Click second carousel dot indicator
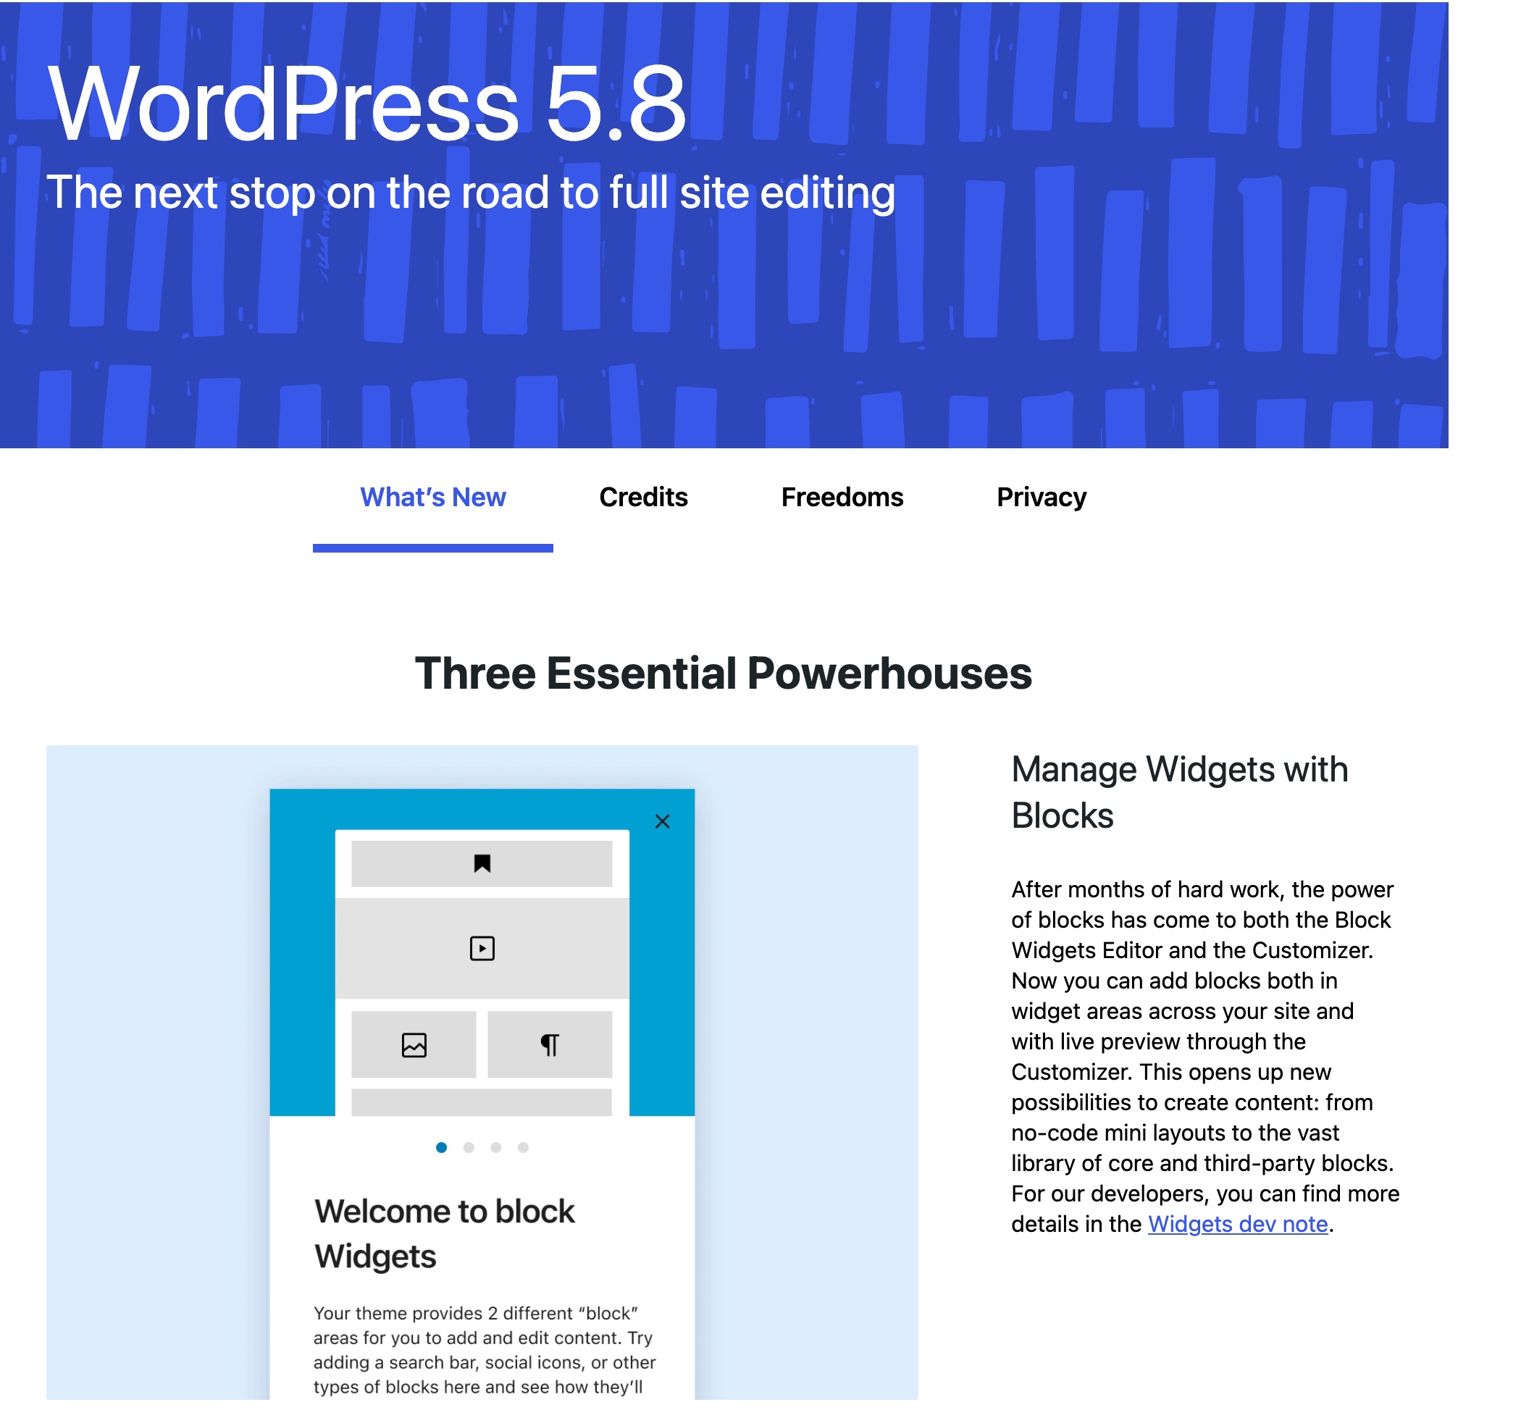Viewport: 1521px width, 1418px height. click(469, 1147)
